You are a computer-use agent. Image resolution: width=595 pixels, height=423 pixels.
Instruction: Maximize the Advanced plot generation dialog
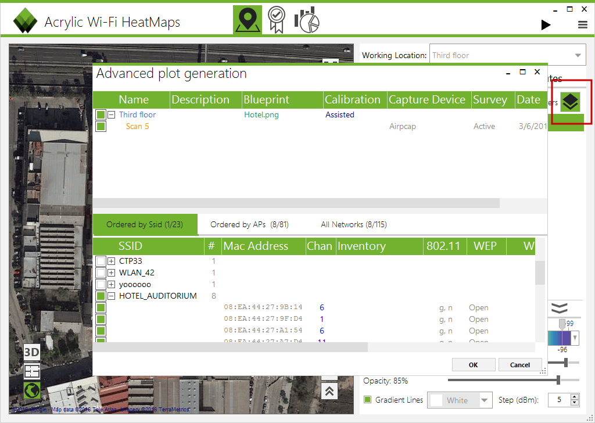click(522, 71)
